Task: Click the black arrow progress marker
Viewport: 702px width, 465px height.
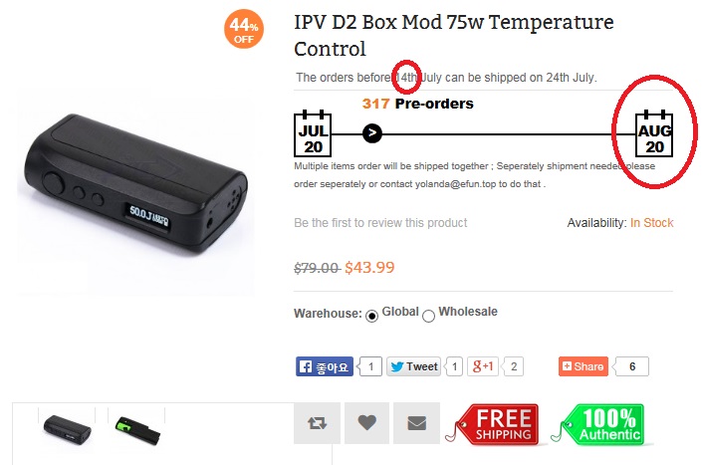Action: coord(372,132)
